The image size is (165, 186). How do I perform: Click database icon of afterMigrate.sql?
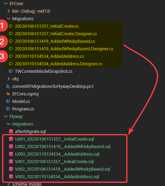tap(11, 131)
